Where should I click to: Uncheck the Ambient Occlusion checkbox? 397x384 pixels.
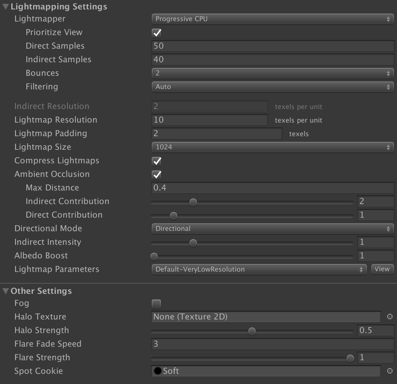click(156, 175)
